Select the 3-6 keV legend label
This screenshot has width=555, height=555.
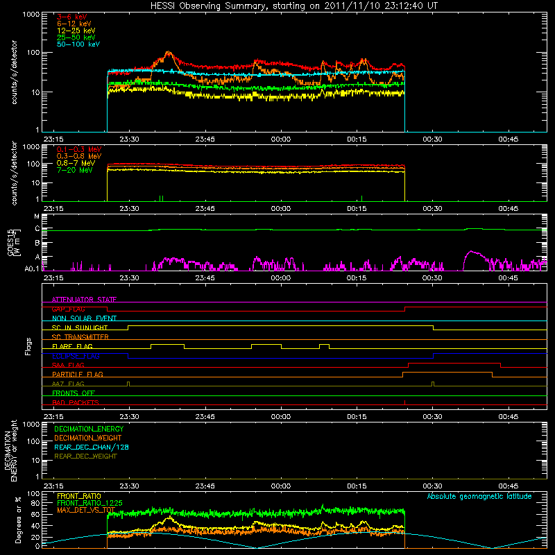[x=72, y=17]
